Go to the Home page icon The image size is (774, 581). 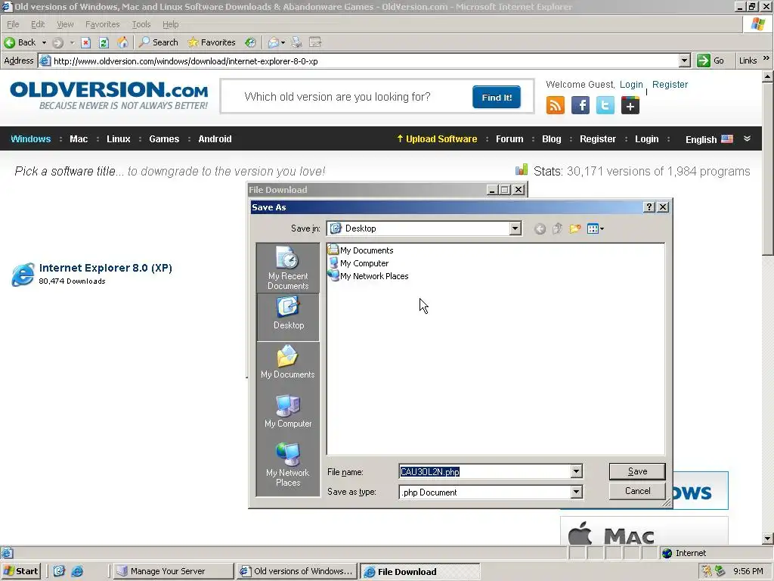[x=122, y=42]
